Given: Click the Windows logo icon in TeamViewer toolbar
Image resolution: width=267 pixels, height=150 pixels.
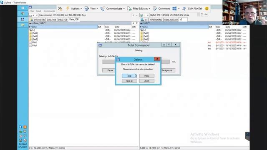Looking at the screenshot, I should tap(174, 8).
